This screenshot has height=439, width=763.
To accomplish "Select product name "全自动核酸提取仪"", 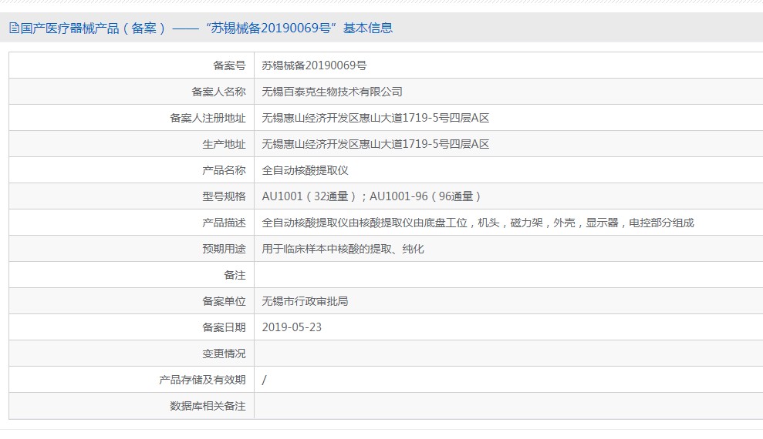I will (x=305, y=170).
